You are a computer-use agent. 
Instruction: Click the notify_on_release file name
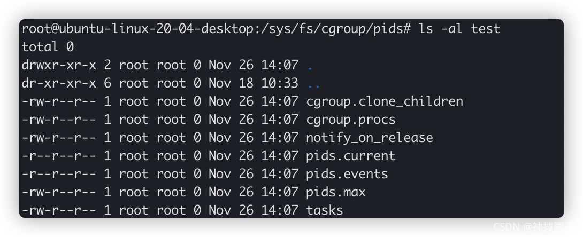370,138
